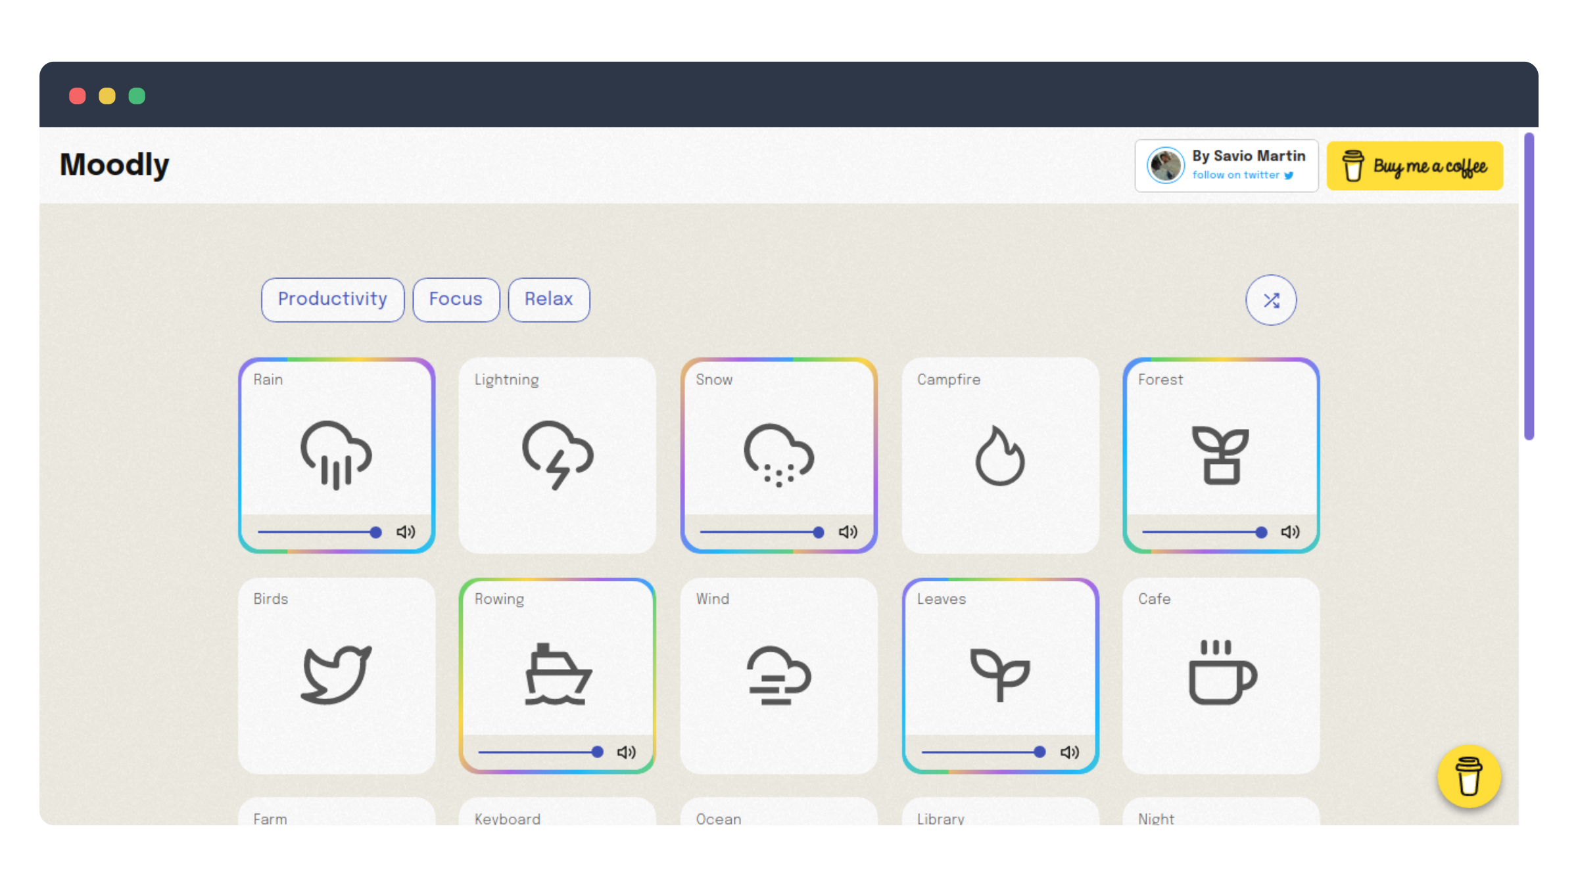
Task: Enable the Lightning sound card
Action: (x=557, y=455)
